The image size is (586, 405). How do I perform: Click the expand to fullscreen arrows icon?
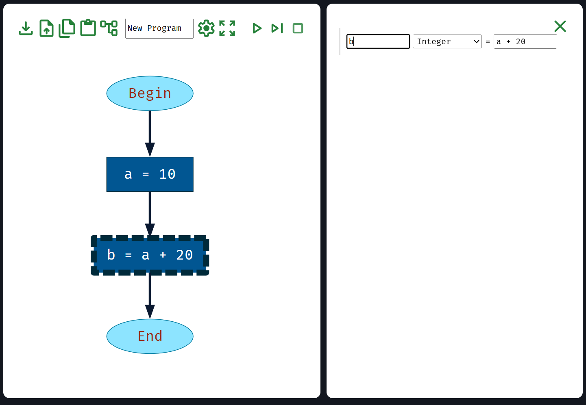point(227,28)
